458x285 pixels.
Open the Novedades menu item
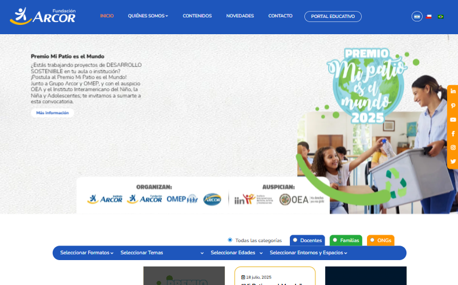point(240,16)
